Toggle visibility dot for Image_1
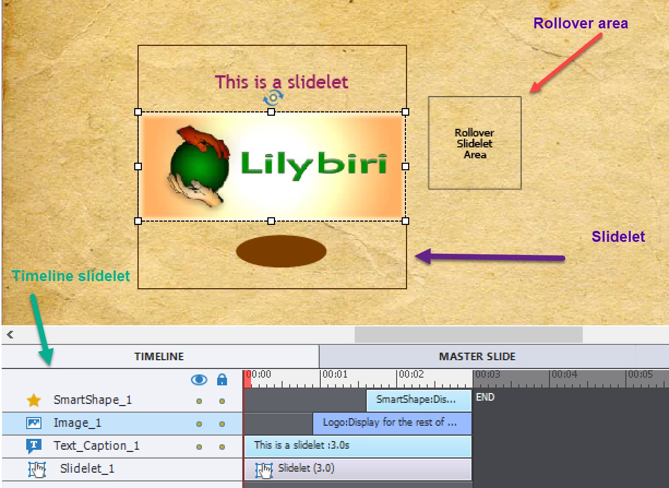 point(199,424)
